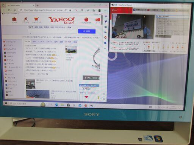Open the Edge sidebar search icon
The width and height of the screenshot is (194, 145).
(x=106, y=16)
